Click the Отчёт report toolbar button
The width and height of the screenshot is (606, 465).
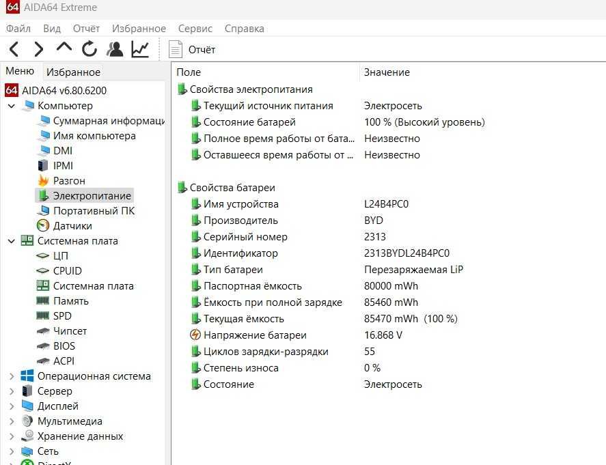(x=192, y=50)
